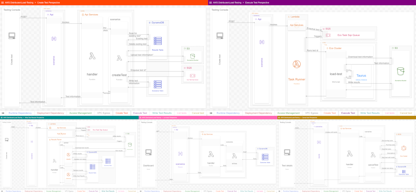Select Ecs Cluster icon in Cancel test diagram

coord(403,148)
